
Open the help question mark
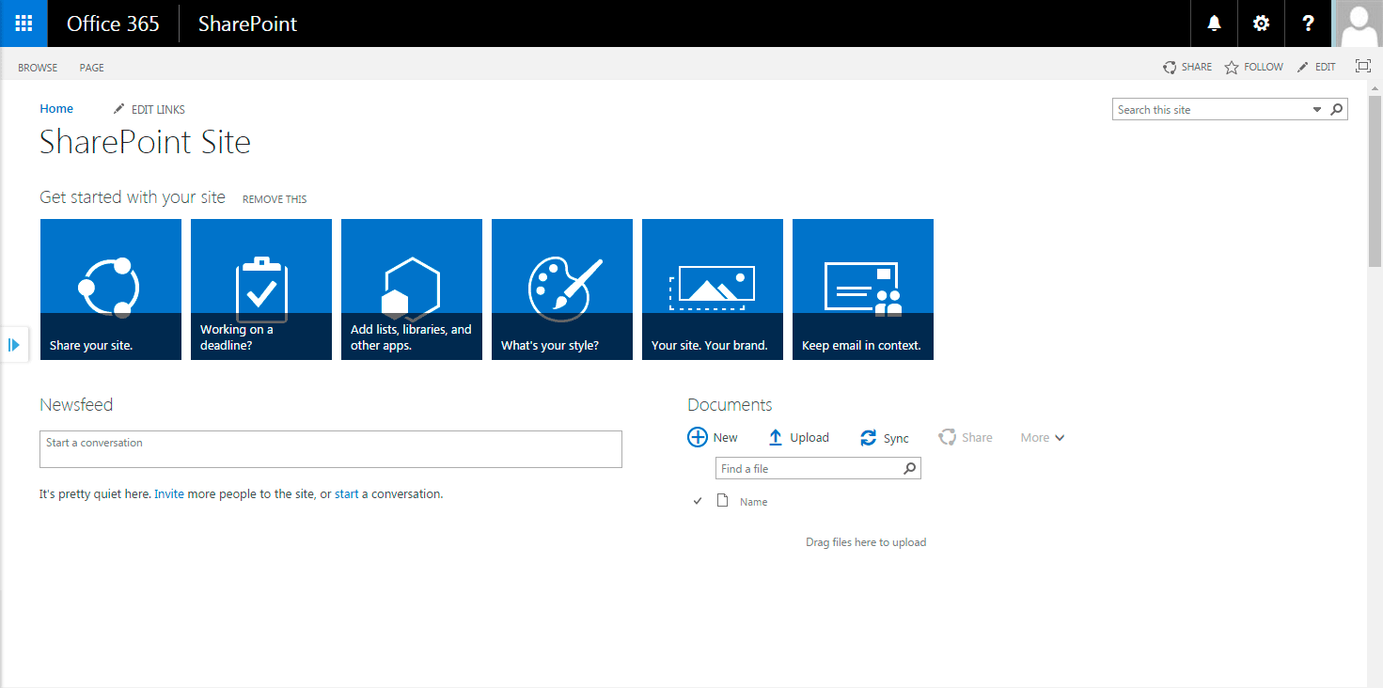click(x=1309, y=23)
